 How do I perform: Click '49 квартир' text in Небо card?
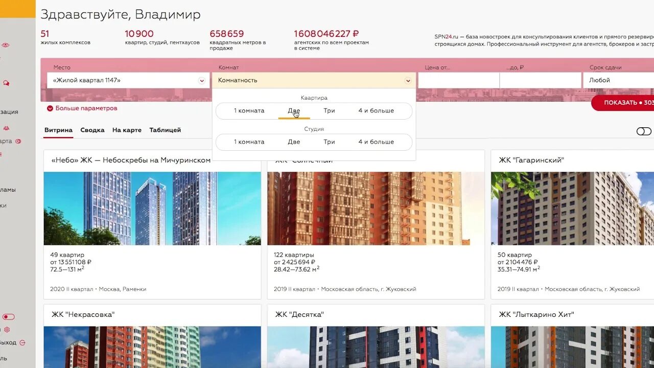tap(67, 255)
